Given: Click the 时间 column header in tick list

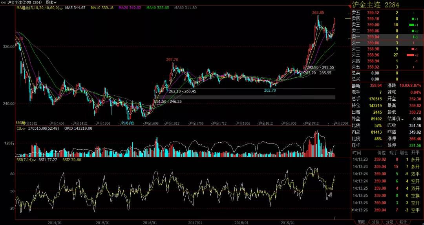Looking at the screenshot, I should (x=356, y=153).
